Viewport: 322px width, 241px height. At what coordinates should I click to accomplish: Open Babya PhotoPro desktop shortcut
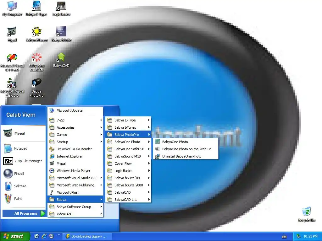click(x=36, y=88)
